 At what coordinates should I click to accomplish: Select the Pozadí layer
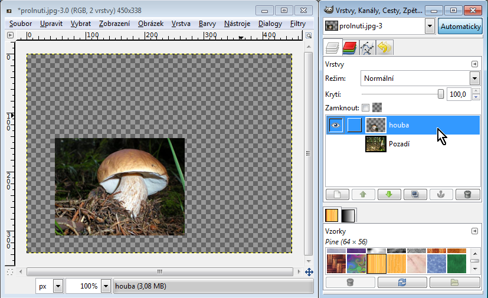399,144
